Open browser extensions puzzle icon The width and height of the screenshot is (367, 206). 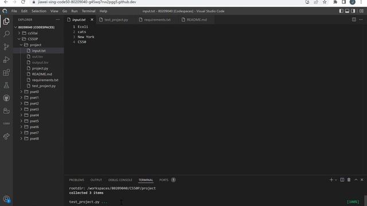coord(335,2)
